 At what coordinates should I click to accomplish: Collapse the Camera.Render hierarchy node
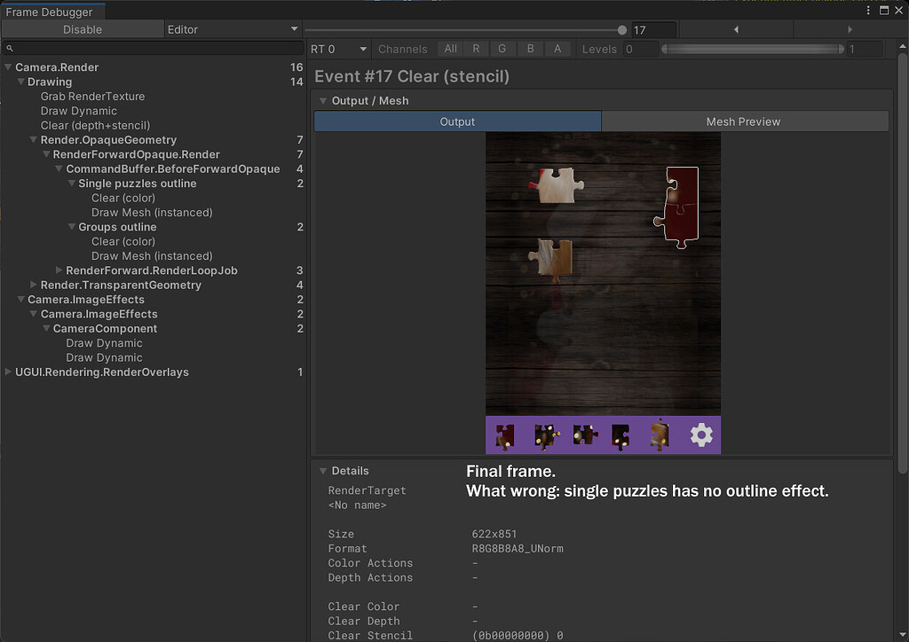(7, 67)
